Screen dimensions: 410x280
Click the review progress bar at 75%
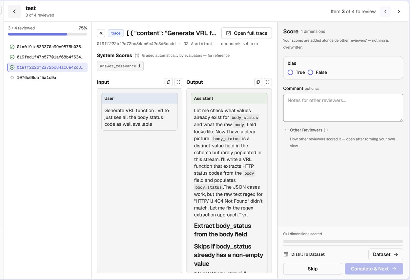(48, 34)
